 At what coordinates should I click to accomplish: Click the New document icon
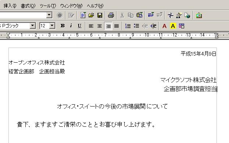click(83, 15)
